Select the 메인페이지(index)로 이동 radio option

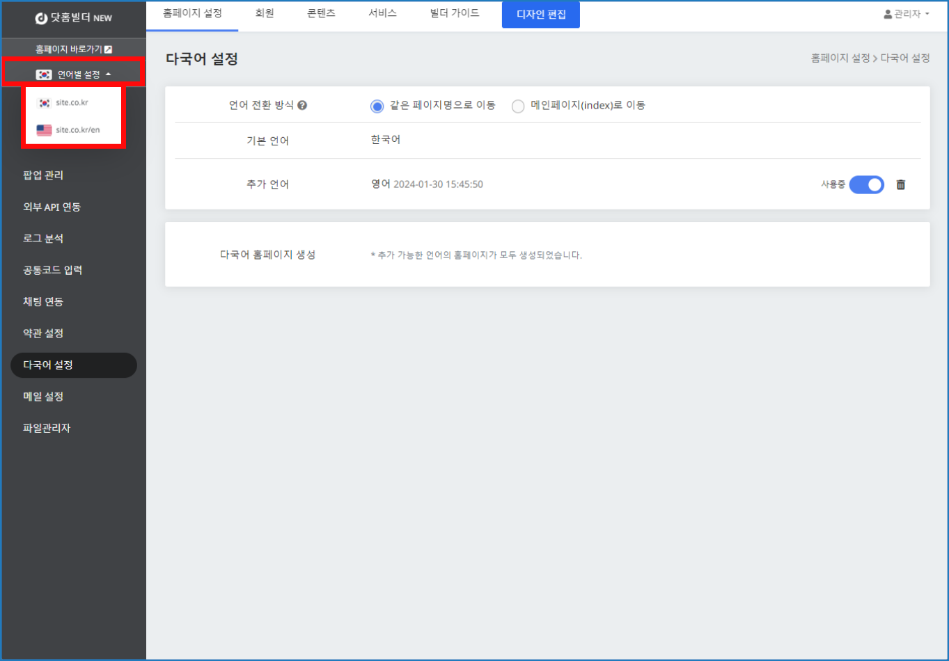(x=517, y=106)
